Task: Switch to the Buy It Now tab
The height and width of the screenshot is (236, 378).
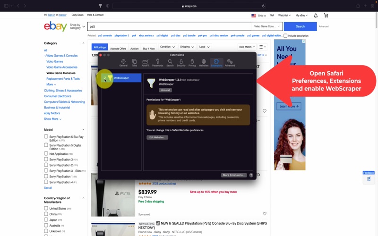Action: pos(149,48)
